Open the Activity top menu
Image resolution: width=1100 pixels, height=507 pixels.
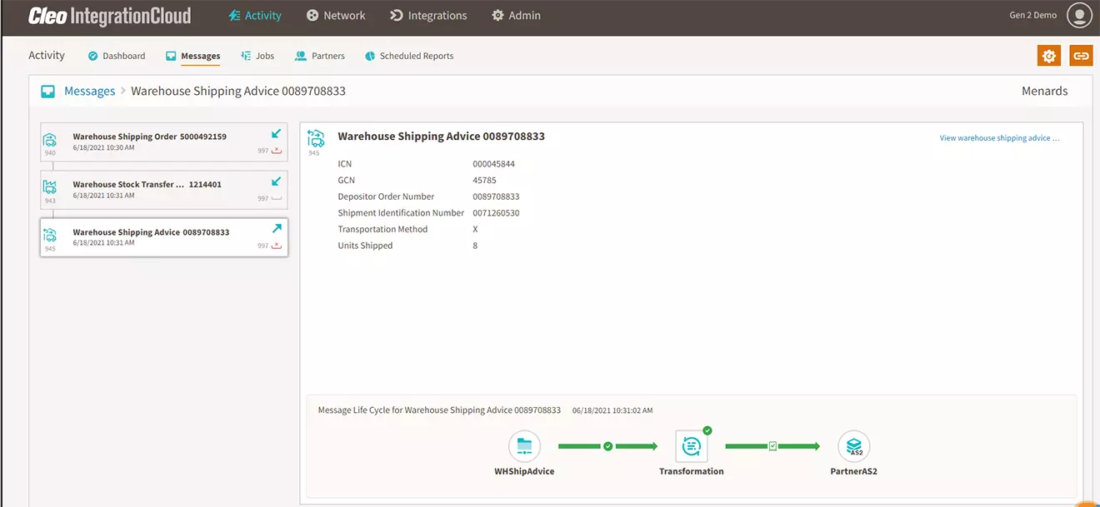click(255, 16)
